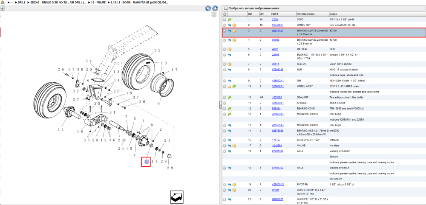Image resolution: width=426 pixels, height=205 pixels.
Task: Click the green arrow icon in STUD row
Action: coord(230,20)
